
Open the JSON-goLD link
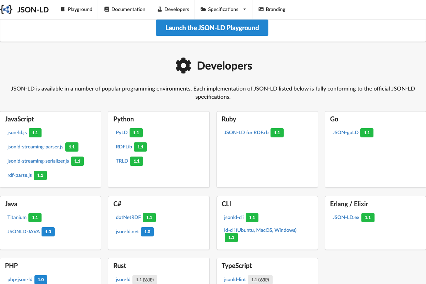(x=345, y=132)
